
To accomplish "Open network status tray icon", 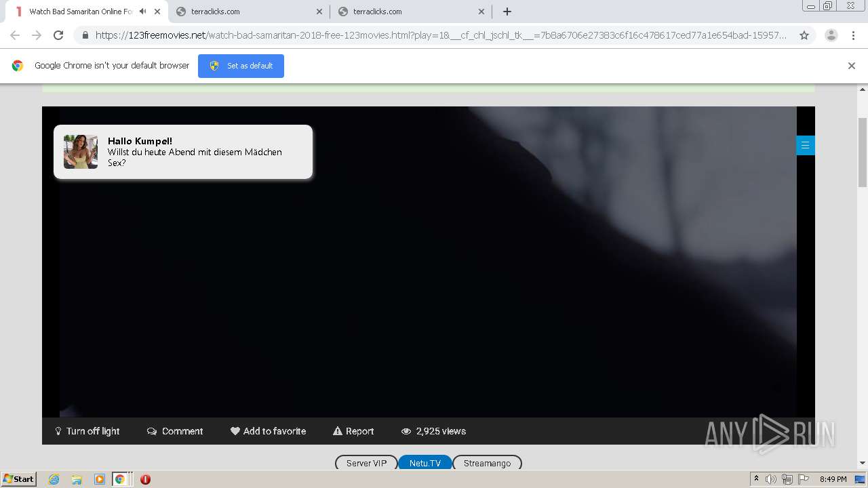I will coord(787,479).
